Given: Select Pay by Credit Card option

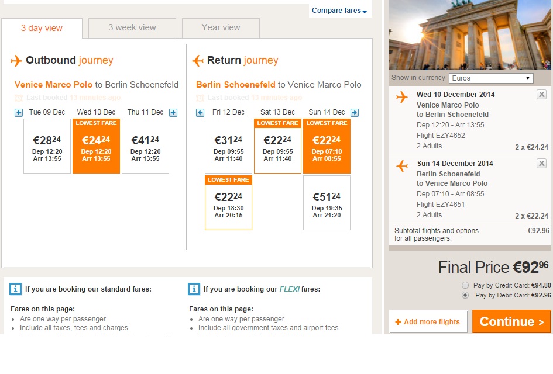Looking at the screenshot, I should click(465, 285).
